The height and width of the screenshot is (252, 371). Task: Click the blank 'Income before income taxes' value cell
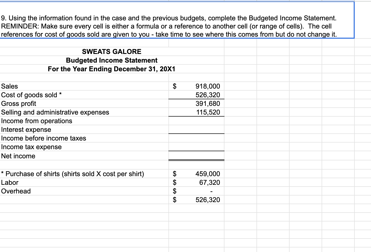pyautogui.click(x=196, y=138)
